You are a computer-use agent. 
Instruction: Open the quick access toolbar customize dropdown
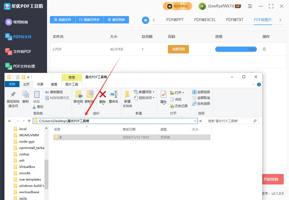(28, 77)
